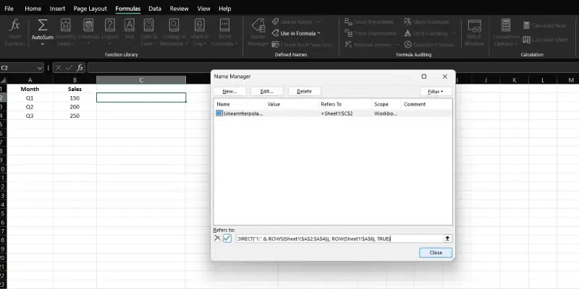This screenshot has width=579, height=289.
Task: Switch to the Data tab
Action: point(155,9)
